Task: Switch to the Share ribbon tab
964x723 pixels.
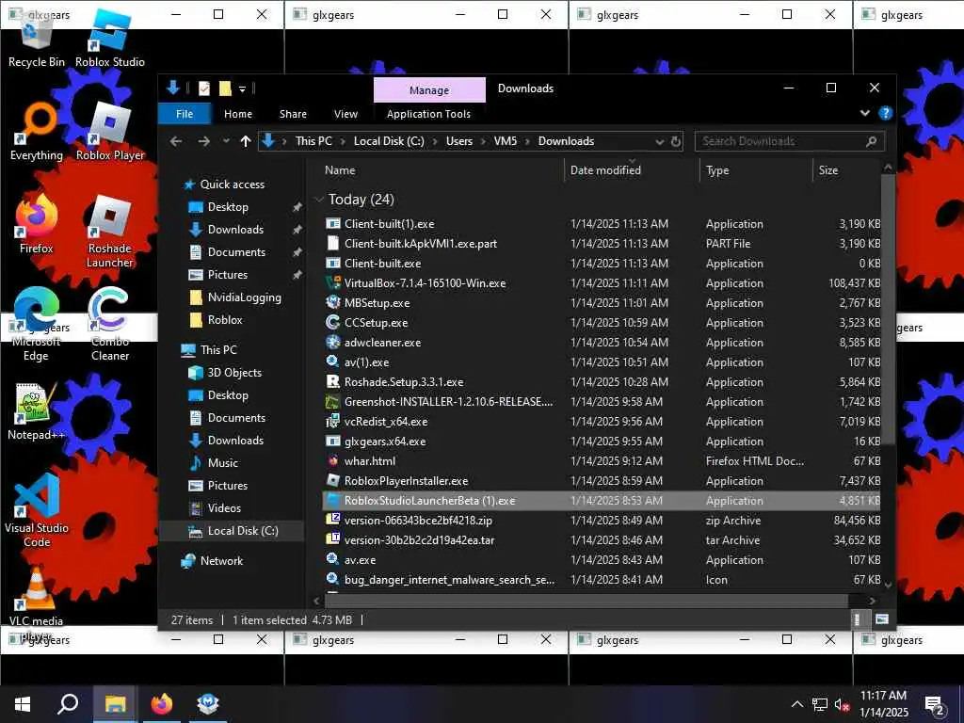Action: click(294, 114)
